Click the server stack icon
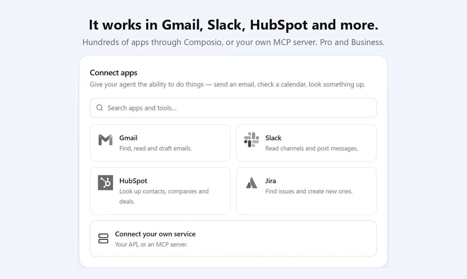The image size is (467, 279). pyautogui.click(x=103, y=238)
